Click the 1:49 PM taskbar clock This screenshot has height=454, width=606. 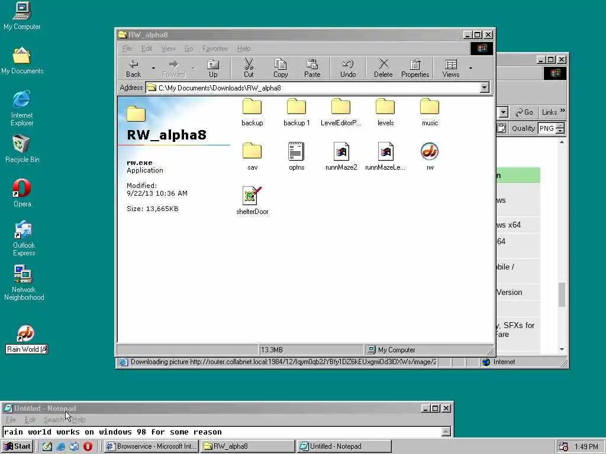586,447
